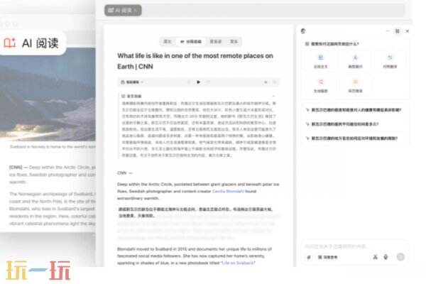This screenshot has height=284, width=426.
Task: Close the assistant side panel
Action: pyautogui.click(x=408, y=31)
